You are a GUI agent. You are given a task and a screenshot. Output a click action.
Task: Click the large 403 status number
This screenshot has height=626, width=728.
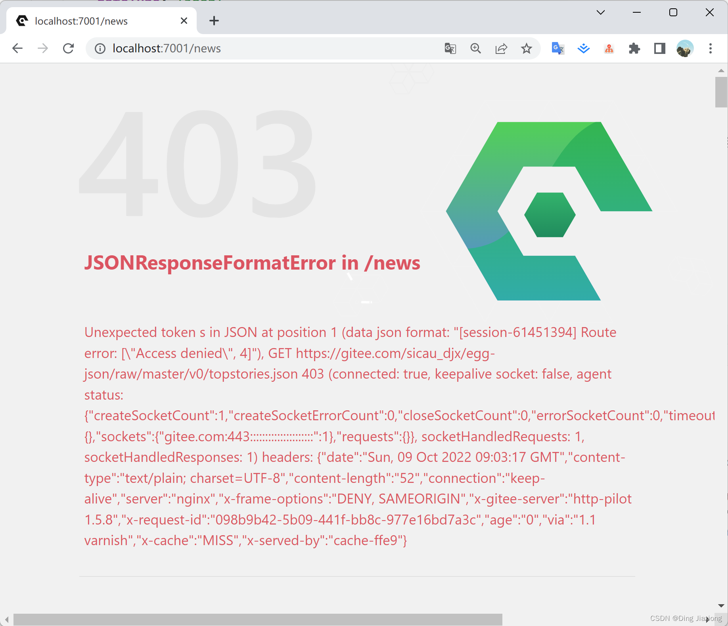197,163
